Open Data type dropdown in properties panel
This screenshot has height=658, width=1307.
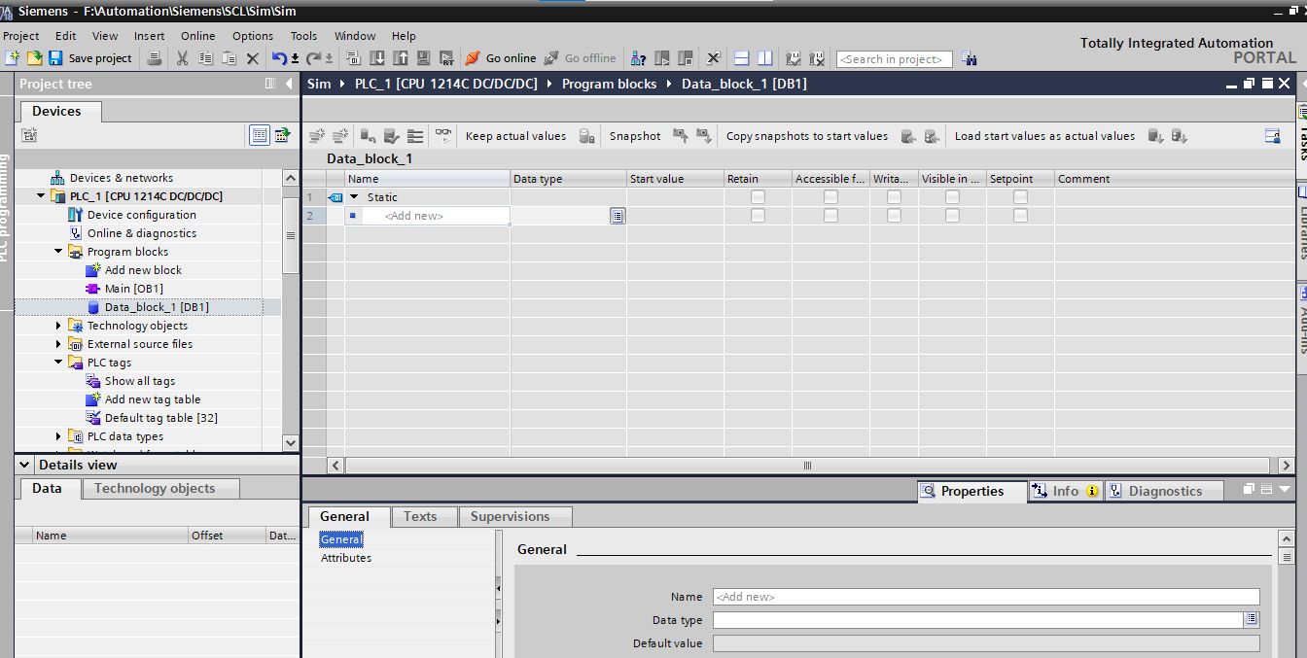coord(1252,619)
